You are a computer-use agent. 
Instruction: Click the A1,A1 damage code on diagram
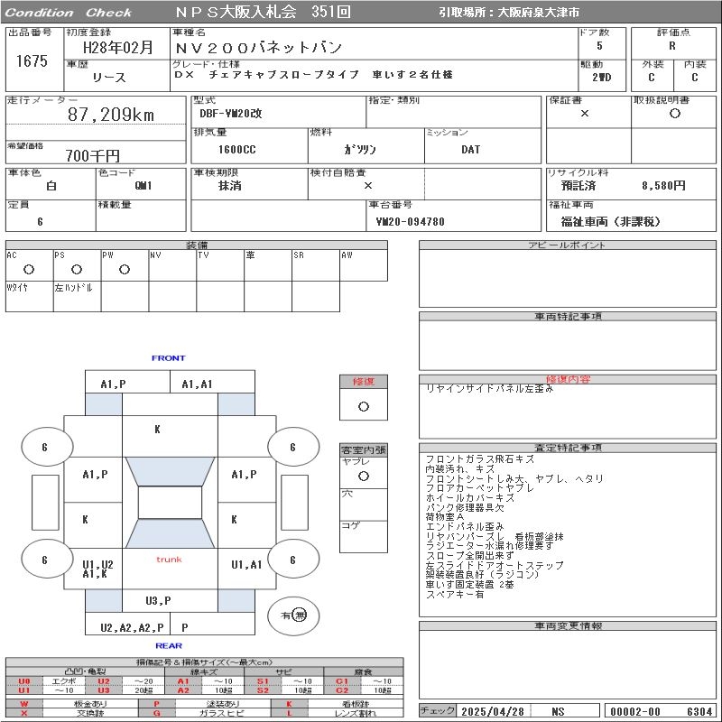tap(197, 384)
